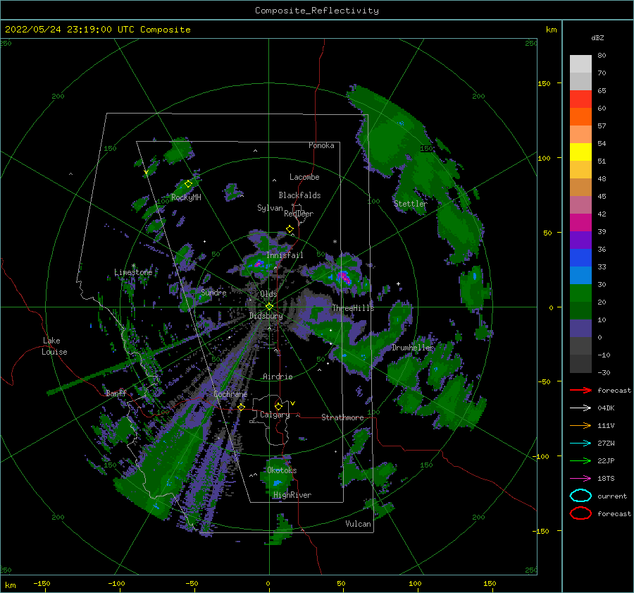Viewport: 634px width, 593px height.
Task: Click the RockyMH town label
Action: tap(186, 197)
